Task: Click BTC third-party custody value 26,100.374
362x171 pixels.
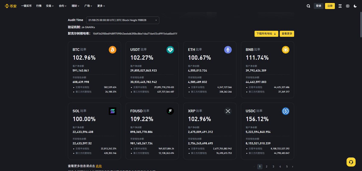Action: [110, 92]
